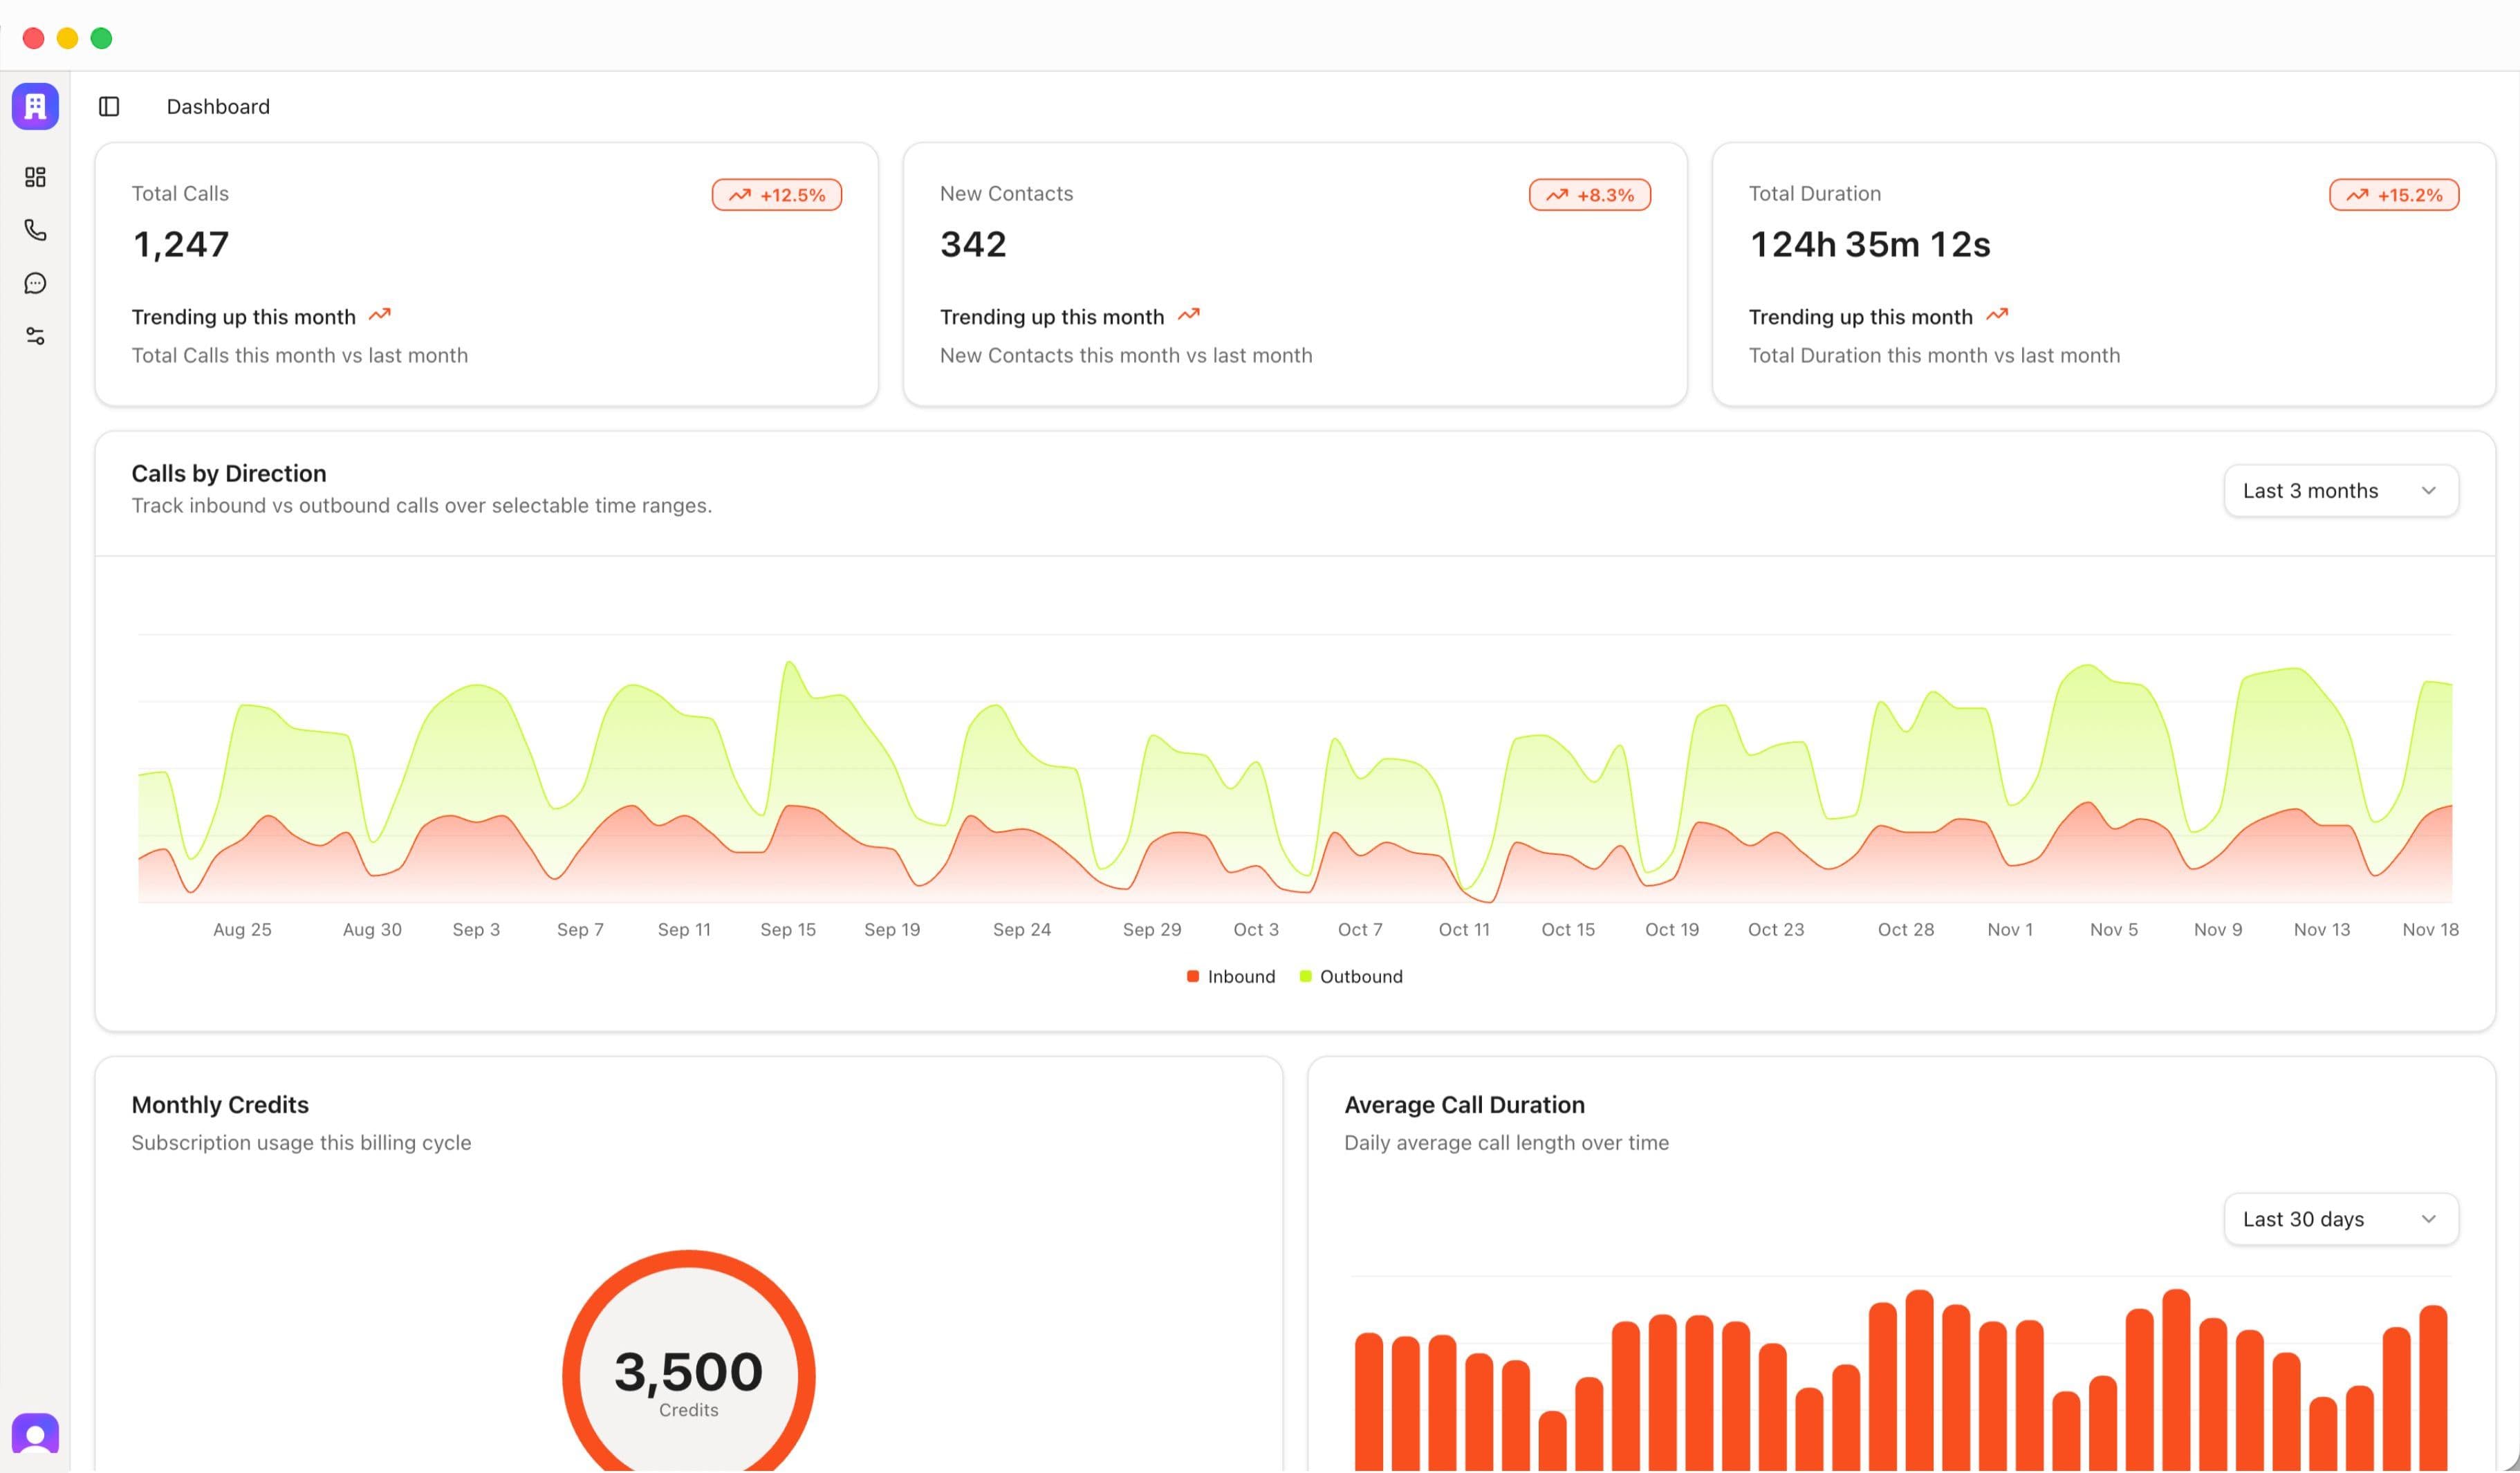2520x1473 pixels.
Task: Open the settings sliders icon in sidebar
Action: tap(35, 336)
